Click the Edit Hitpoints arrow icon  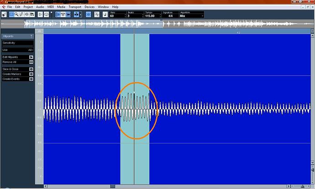click(31, 57)
